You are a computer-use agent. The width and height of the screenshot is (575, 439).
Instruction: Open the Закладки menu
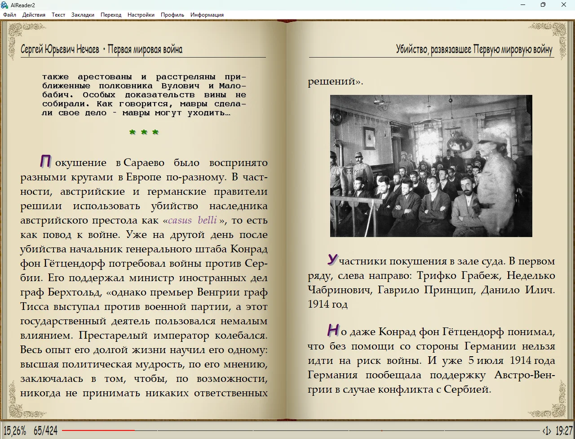point(83,15)
